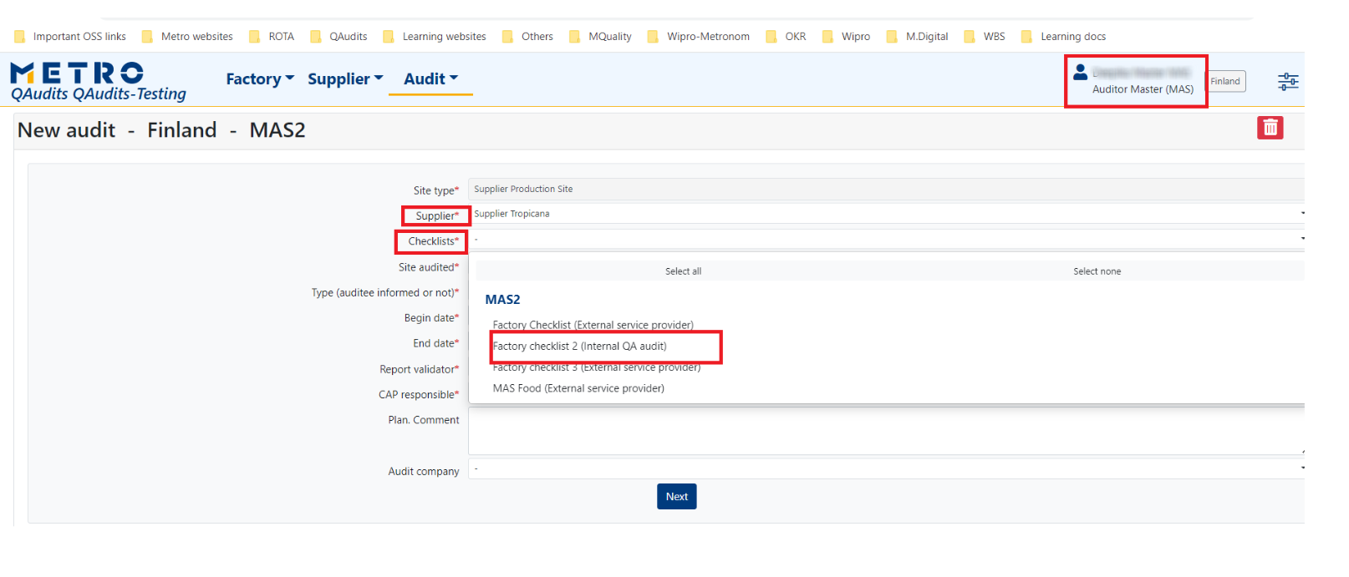
Task: Click the red trash delete icon
Action: pyautogui.click(x=1270, y=128)
